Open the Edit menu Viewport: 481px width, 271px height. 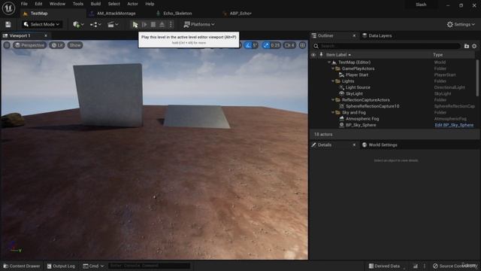[38, 4]
